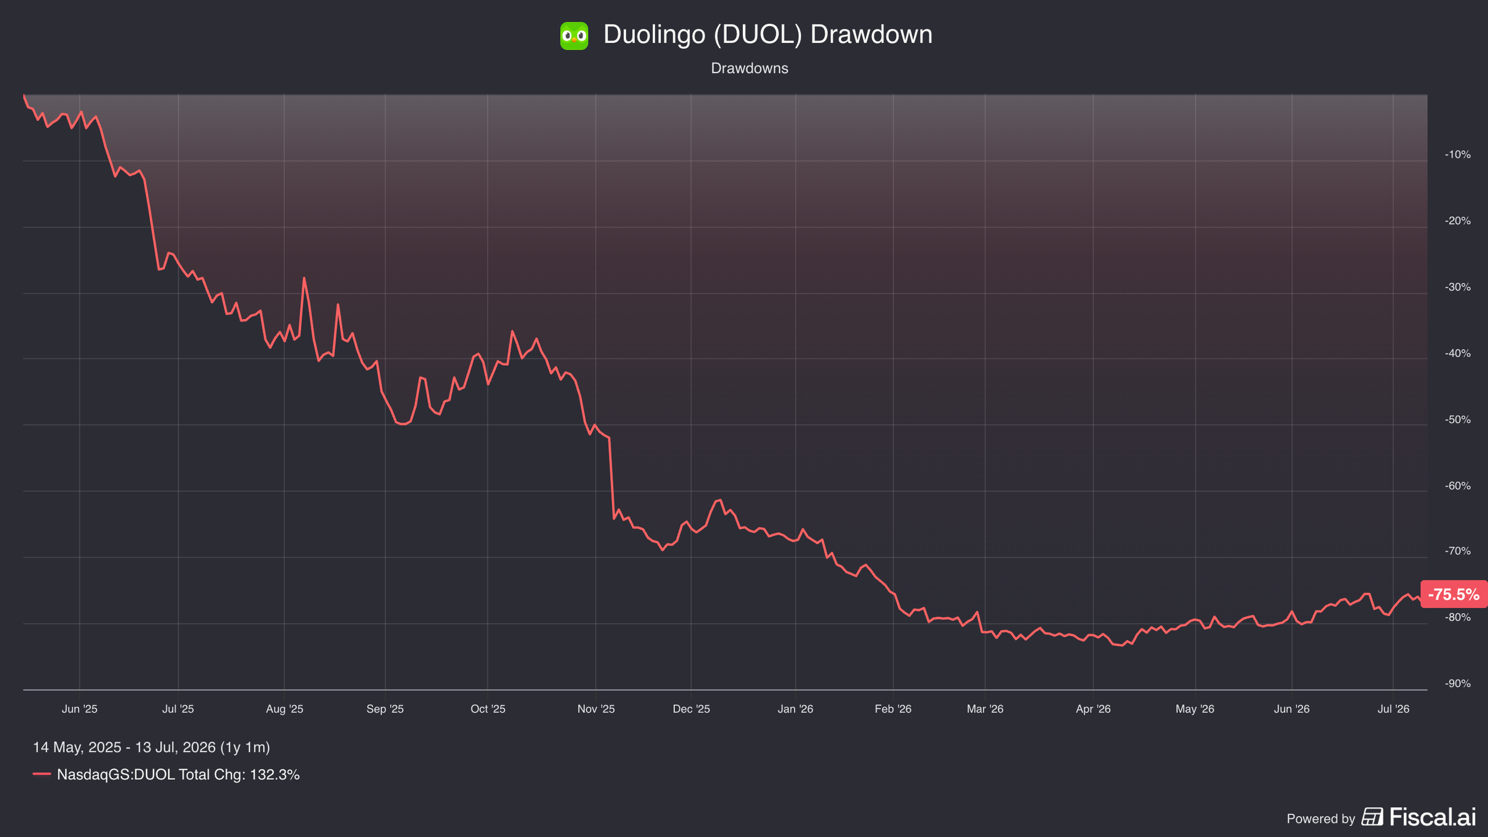Click the Oct '25 x-axis label
The width and height of the screenshot is (1488, 837).
coord(487,709)
